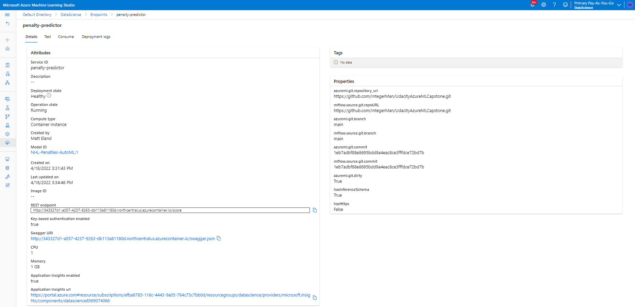Click the last-updated date 4/18/2022 3:34:46 PM
The height and width of the screenshot is (307, 635).
point(52,183)
